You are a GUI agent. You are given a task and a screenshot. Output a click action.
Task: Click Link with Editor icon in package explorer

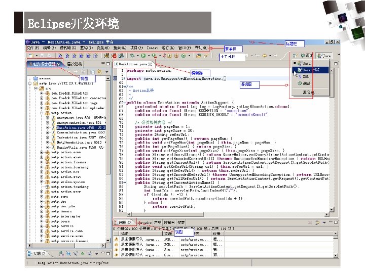pyautogui.click(x=100, y=72)
